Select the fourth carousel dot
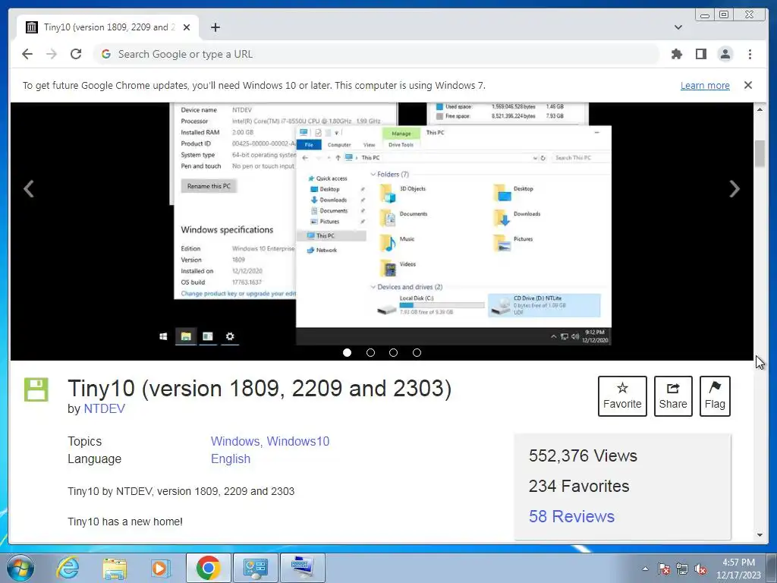Screen dimensions: 777x583 [x=417, y=352]
